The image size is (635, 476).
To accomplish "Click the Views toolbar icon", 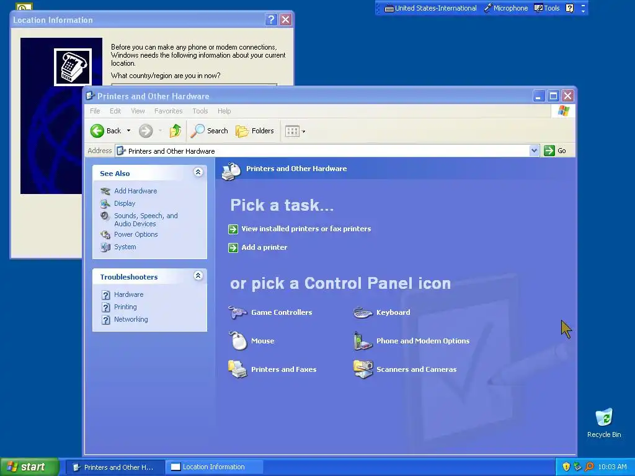I will (x=292, y=131).
